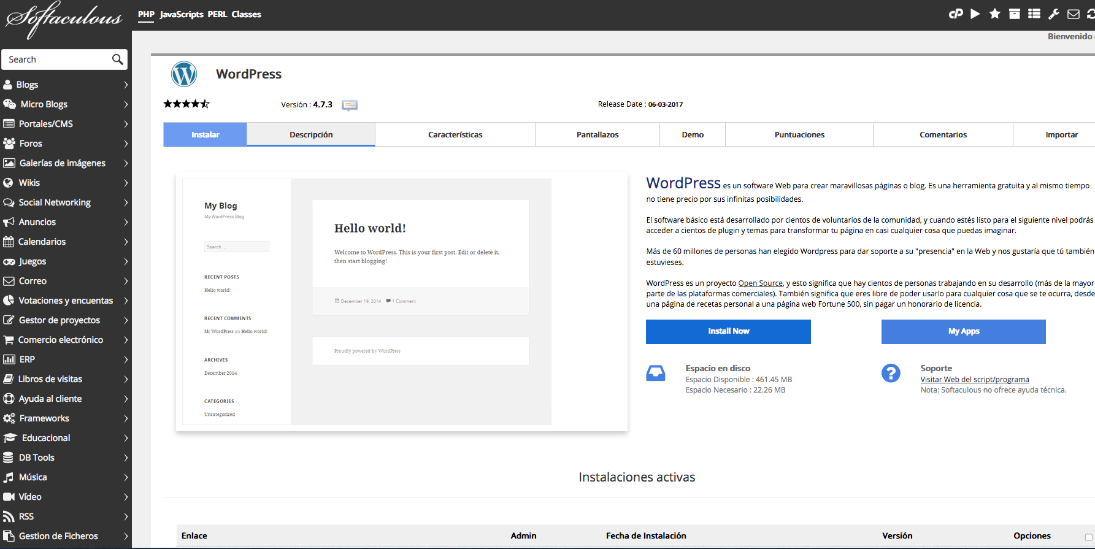Click the WordPress blog preview screenshot
Viewport: 1095px width, 549px height.
coord(402,302)
